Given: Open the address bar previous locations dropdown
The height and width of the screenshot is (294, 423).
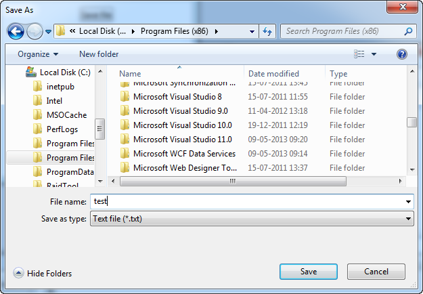Looking at the screenshot, I should point(252,31).
